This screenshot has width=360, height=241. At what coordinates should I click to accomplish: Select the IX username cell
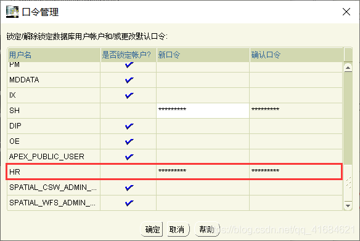[54, 95]
